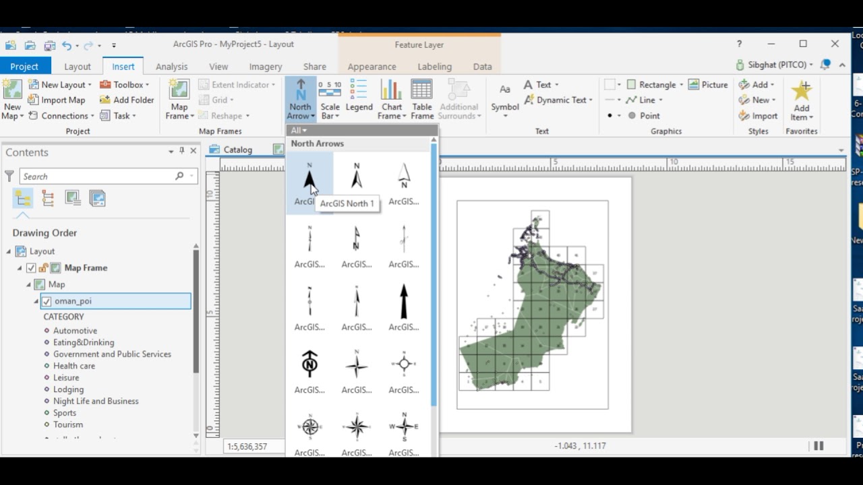Viewport: 863px width, 485px height.
Task: Toggle the pause drawing button in status bar
Action: tap(819, 446)
